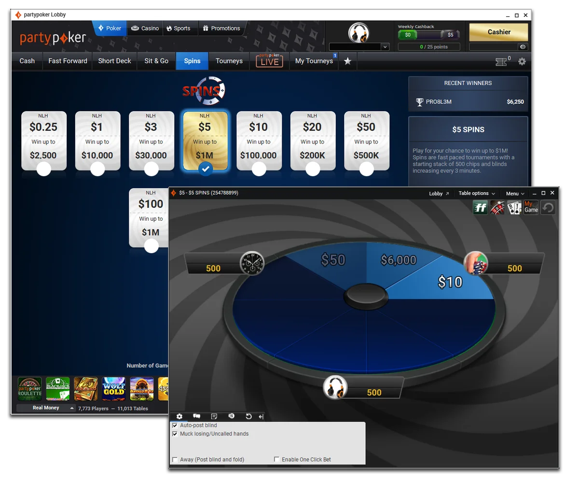The width and height of the screenshot is (579, 481).
Task: Click the Cashier button
Action: coord(498,32)
